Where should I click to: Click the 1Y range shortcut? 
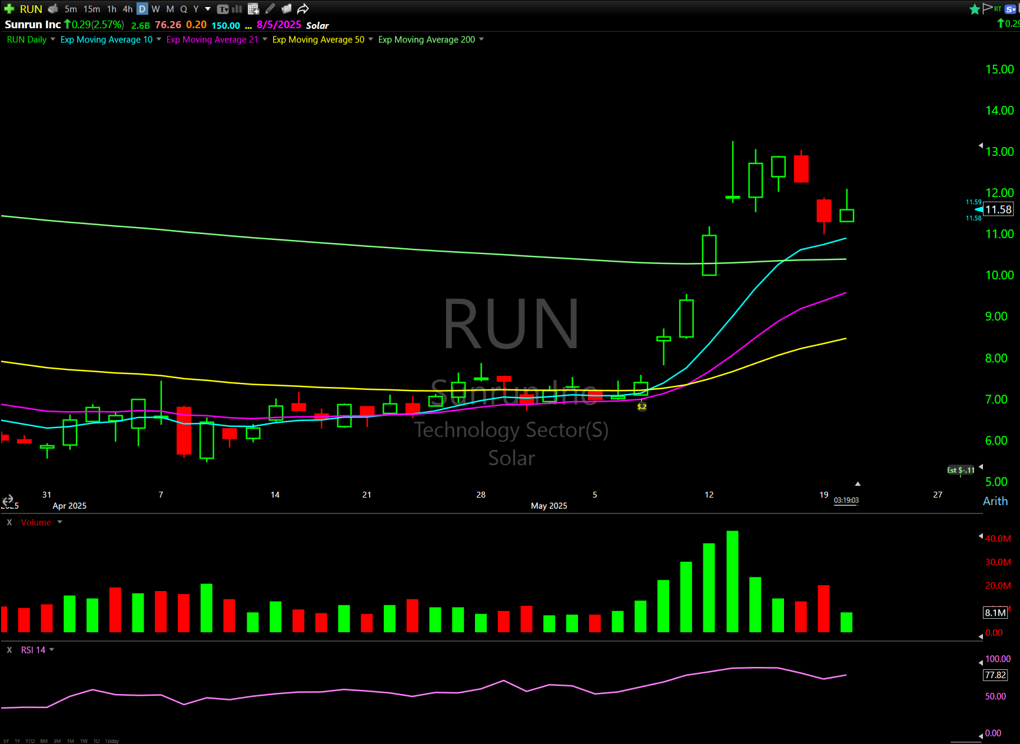pyautogui.click(x=17, y=741)
